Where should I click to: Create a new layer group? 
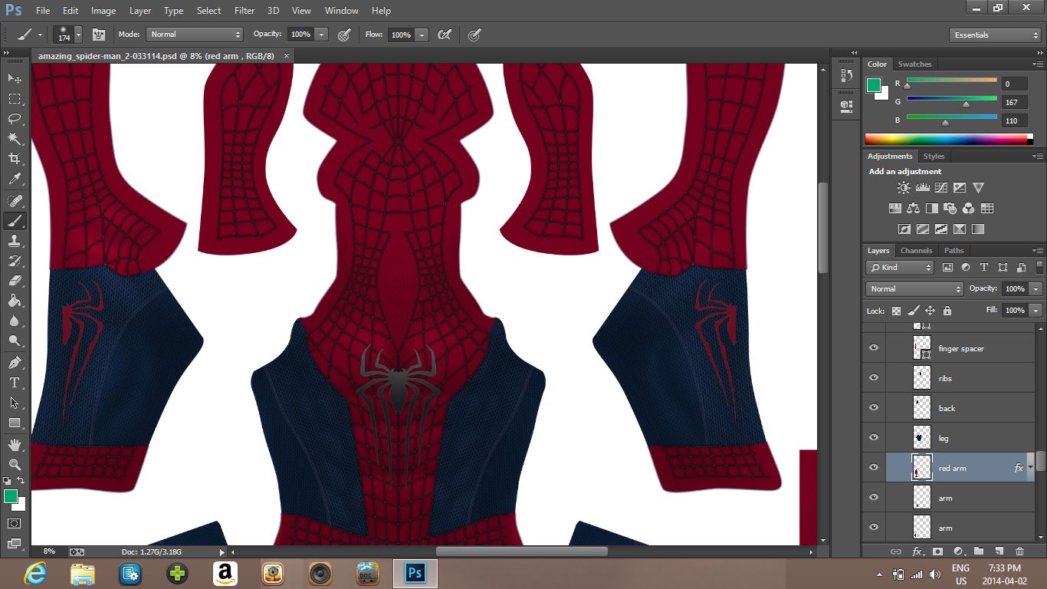coord(979,551)
